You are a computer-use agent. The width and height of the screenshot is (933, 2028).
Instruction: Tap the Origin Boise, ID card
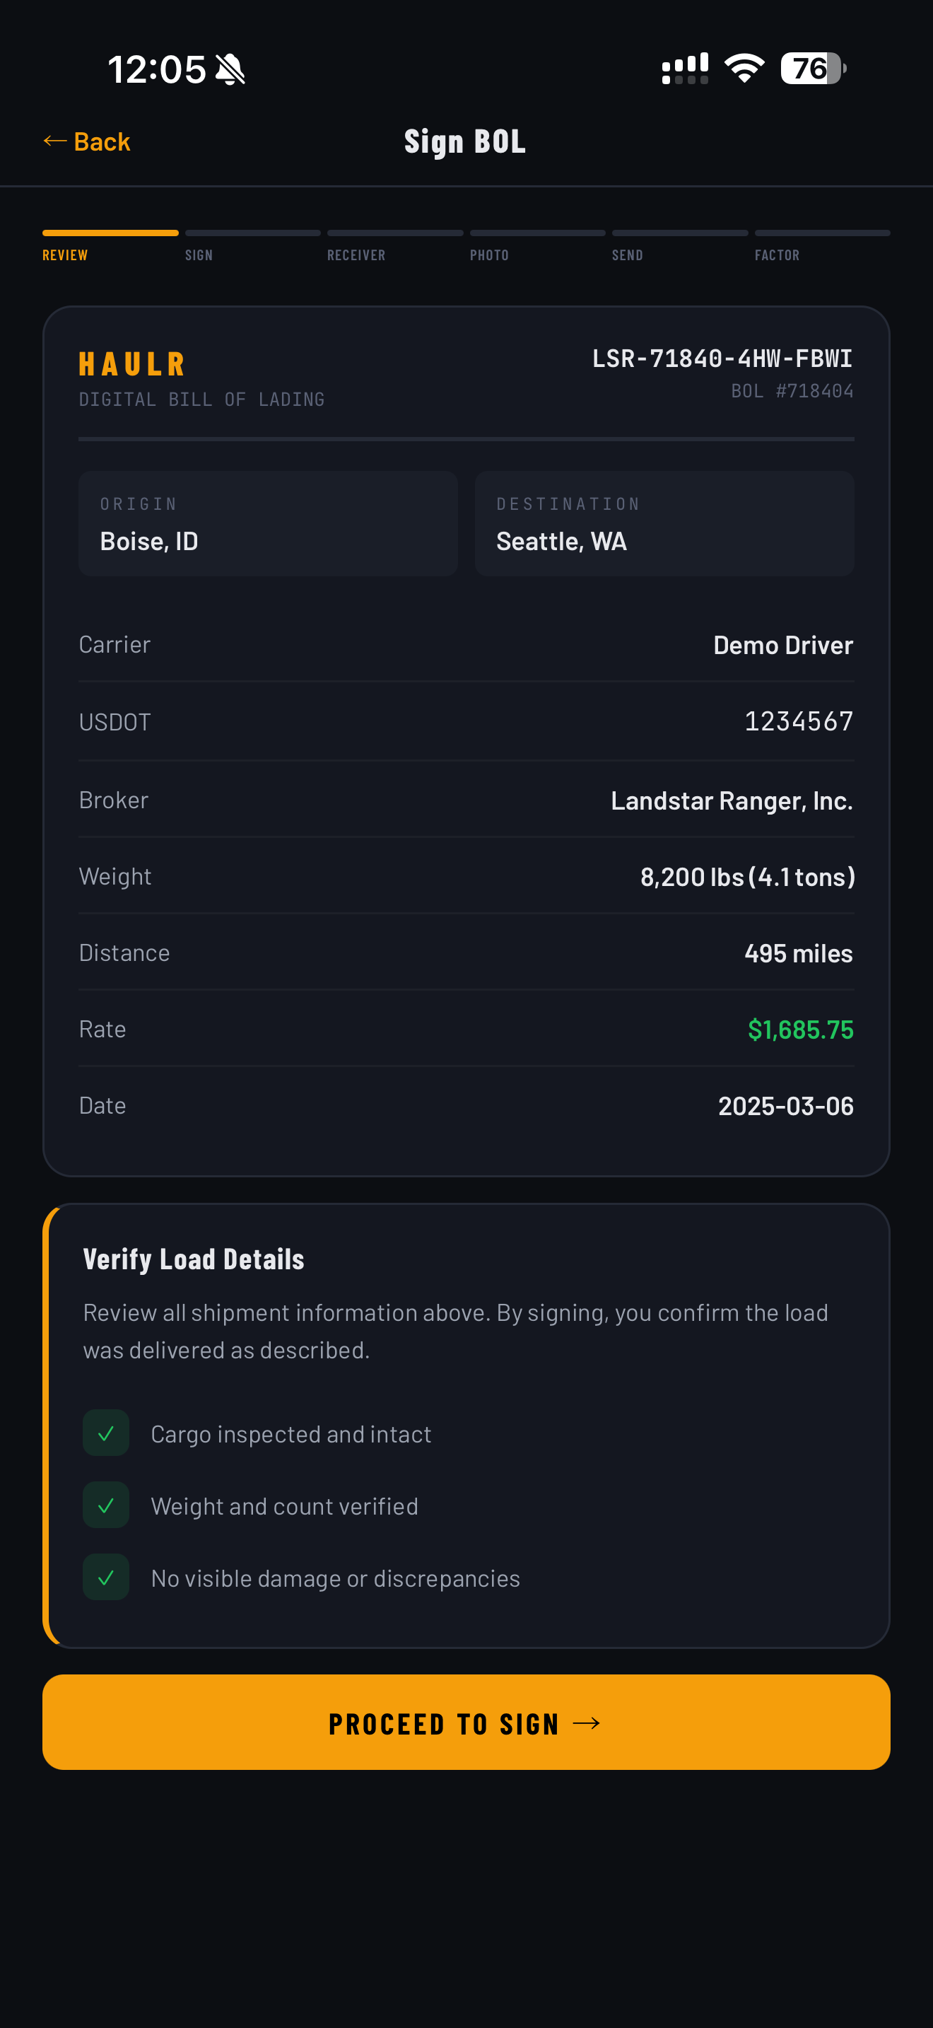tap(267, 523)
